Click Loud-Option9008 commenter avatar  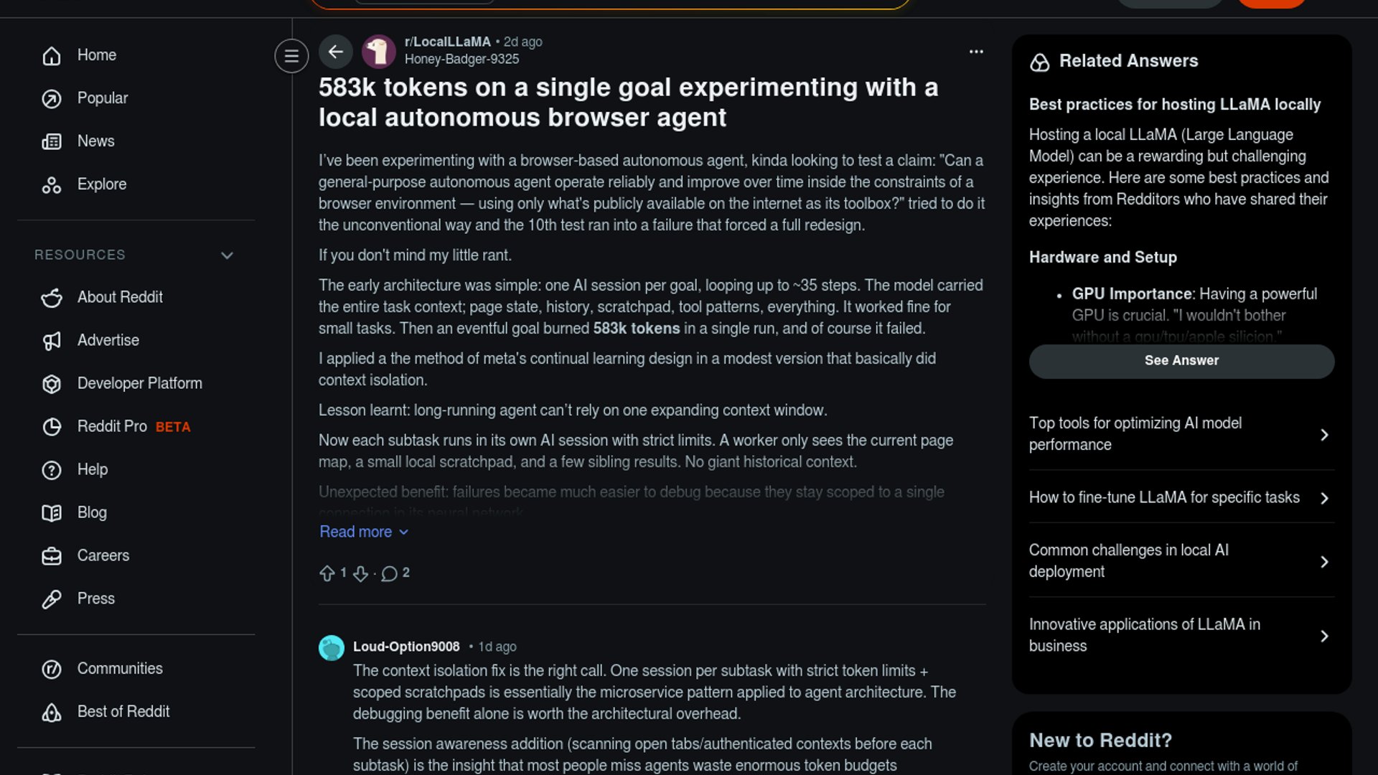point(332,648)
